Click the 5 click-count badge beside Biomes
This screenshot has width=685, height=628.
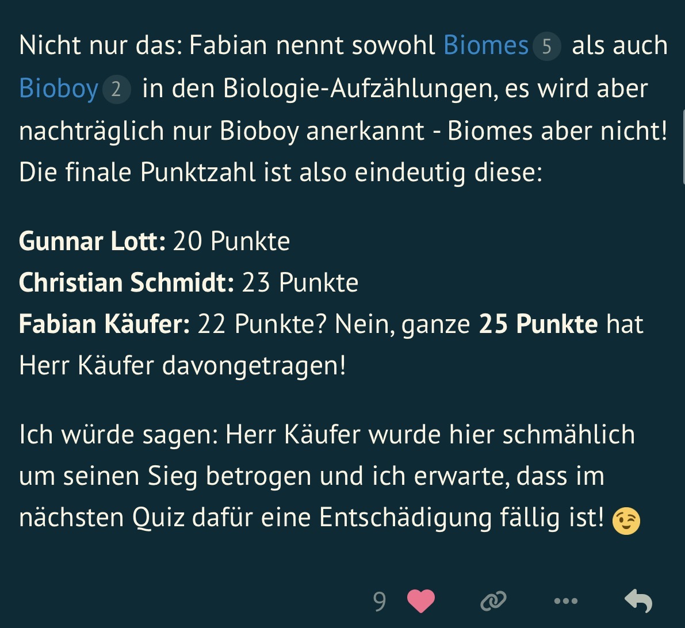click(x=546, y=47)
